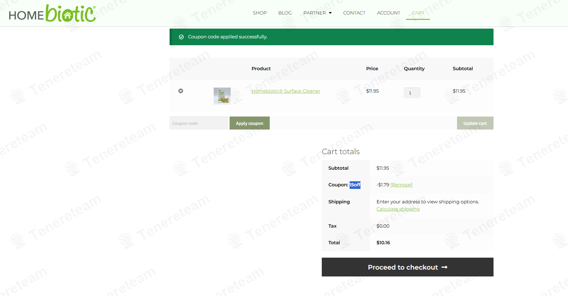Open the Shop menu item
This screenshot has width=568, height=296.
[260, 13]
